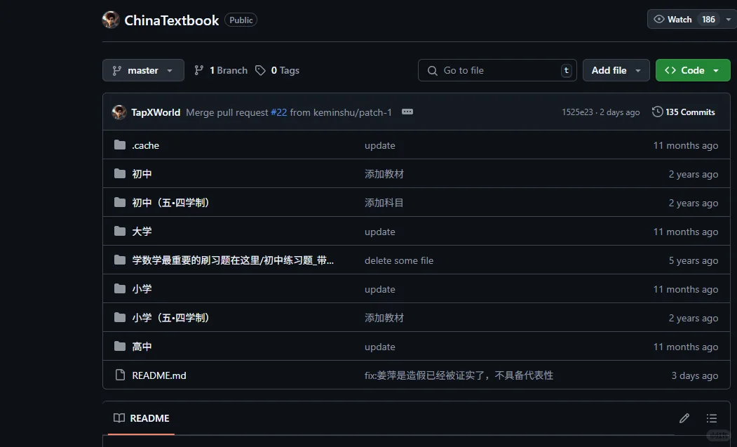Open the .cache folder
This screenshot has width=737, height=447.
click(x=145, y=145)
